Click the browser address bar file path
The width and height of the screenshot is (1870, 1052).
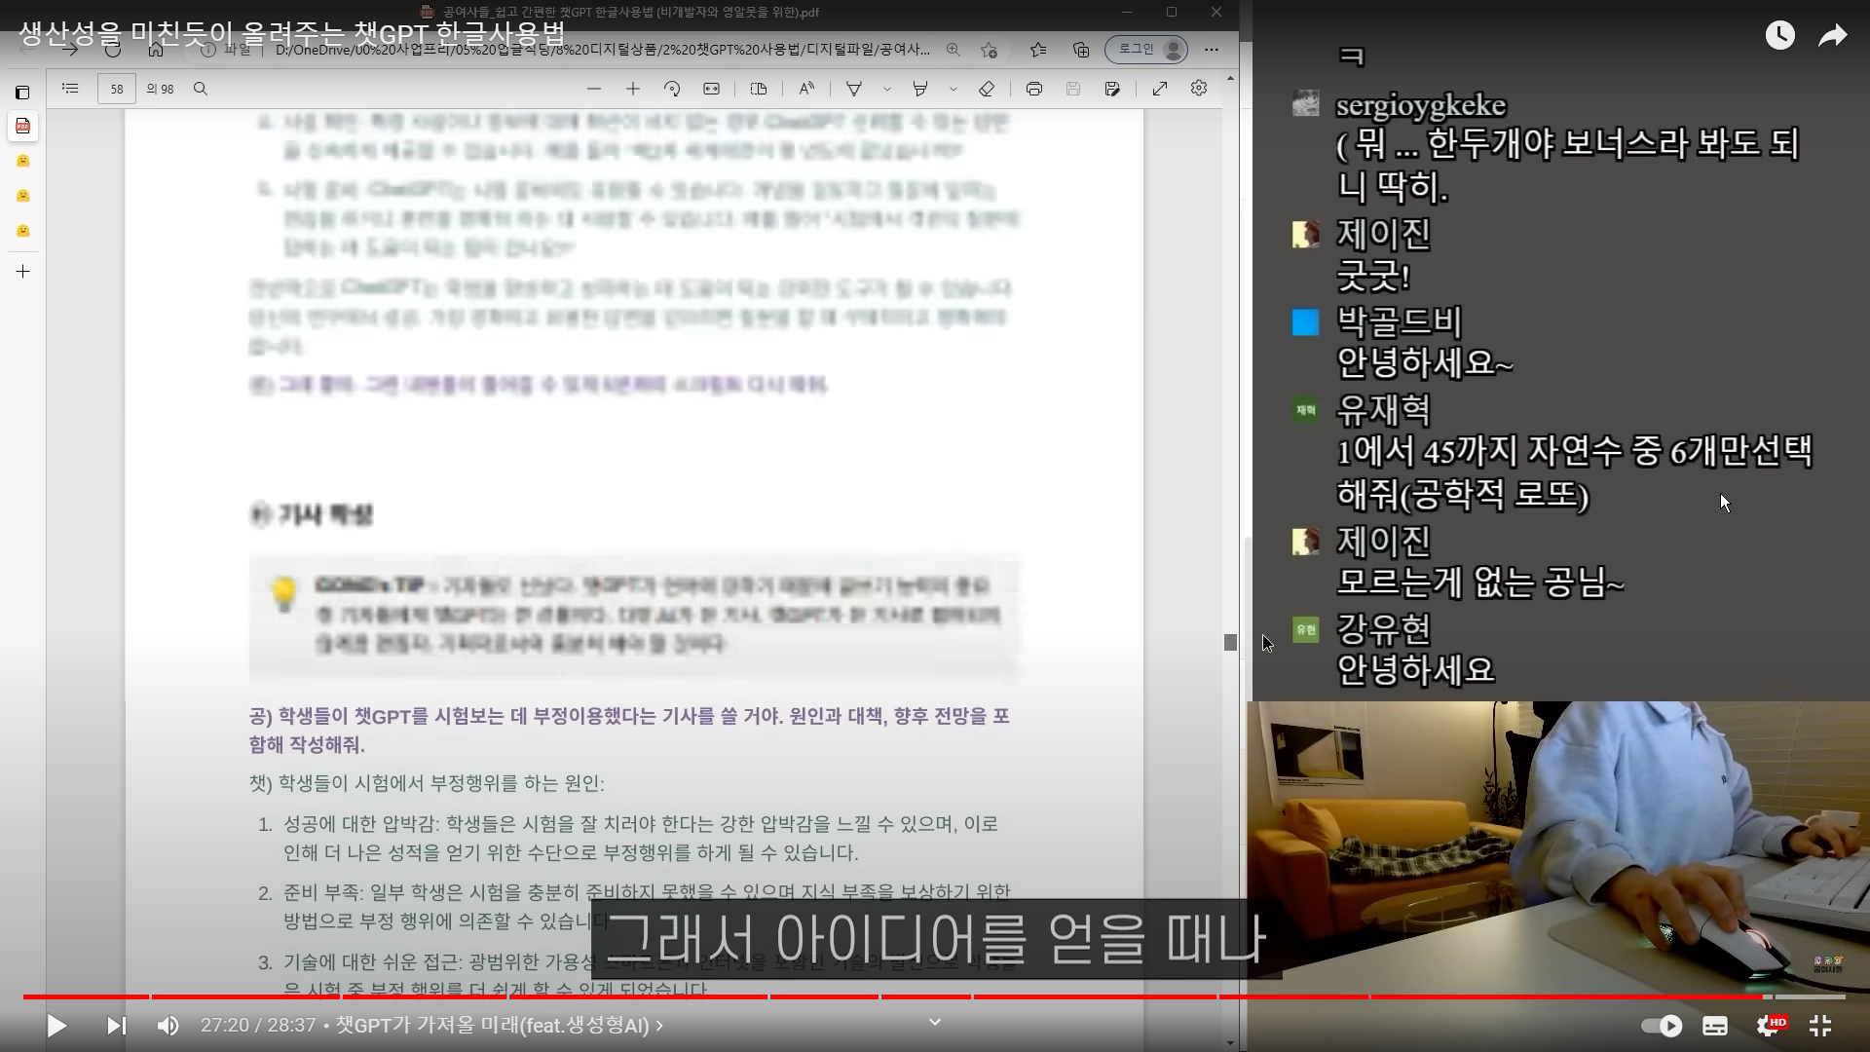602,50
